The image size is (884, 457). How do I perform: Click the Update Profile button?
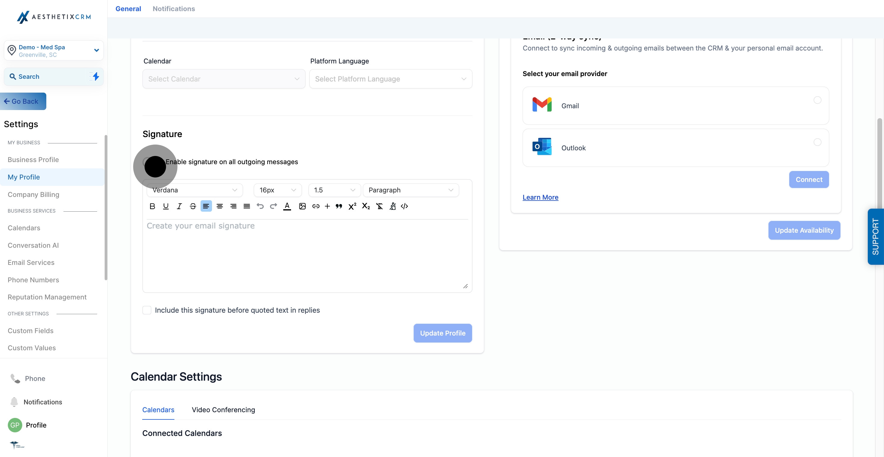tap(442, 333)
